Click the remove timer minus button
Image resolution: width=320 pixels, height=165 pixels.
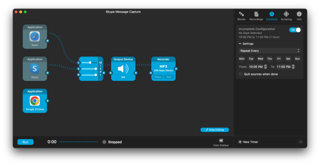coord(301,142)
